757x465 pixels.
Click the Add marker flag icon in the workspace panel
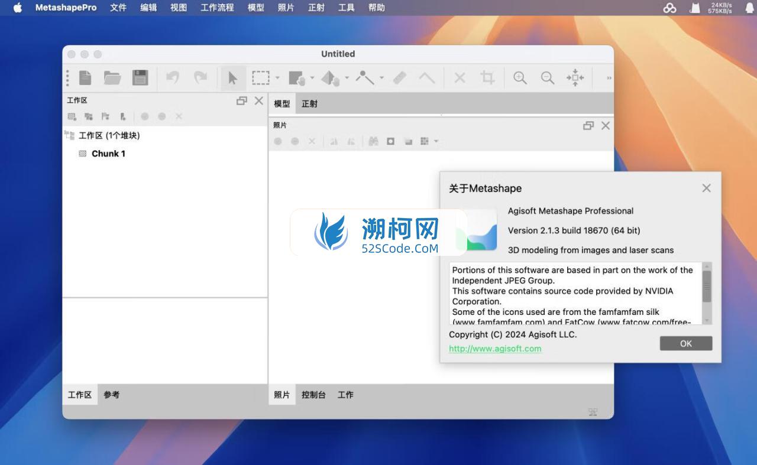click(x=105, y=116)
